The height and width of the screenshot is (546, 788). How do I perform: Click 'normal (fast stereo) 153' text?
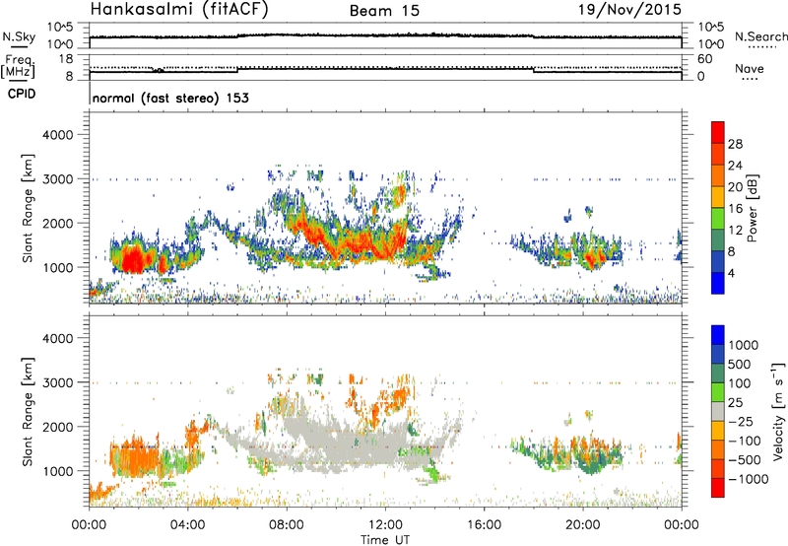pyautogui.click(x=170, y=98)
